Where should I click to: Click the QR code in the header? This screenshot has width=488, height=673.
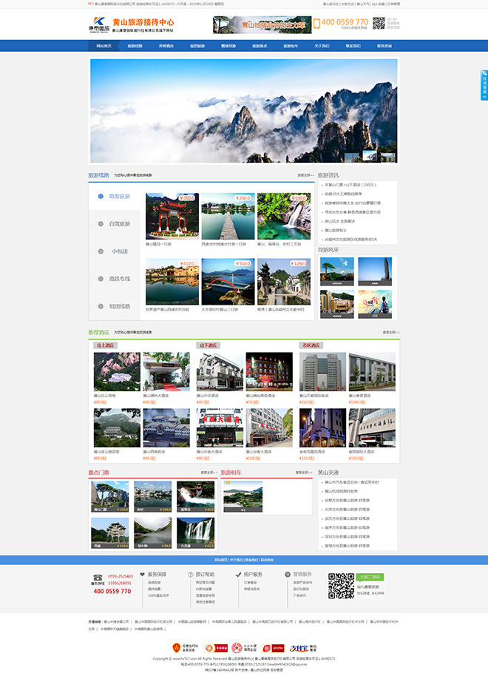coord(378,24)
